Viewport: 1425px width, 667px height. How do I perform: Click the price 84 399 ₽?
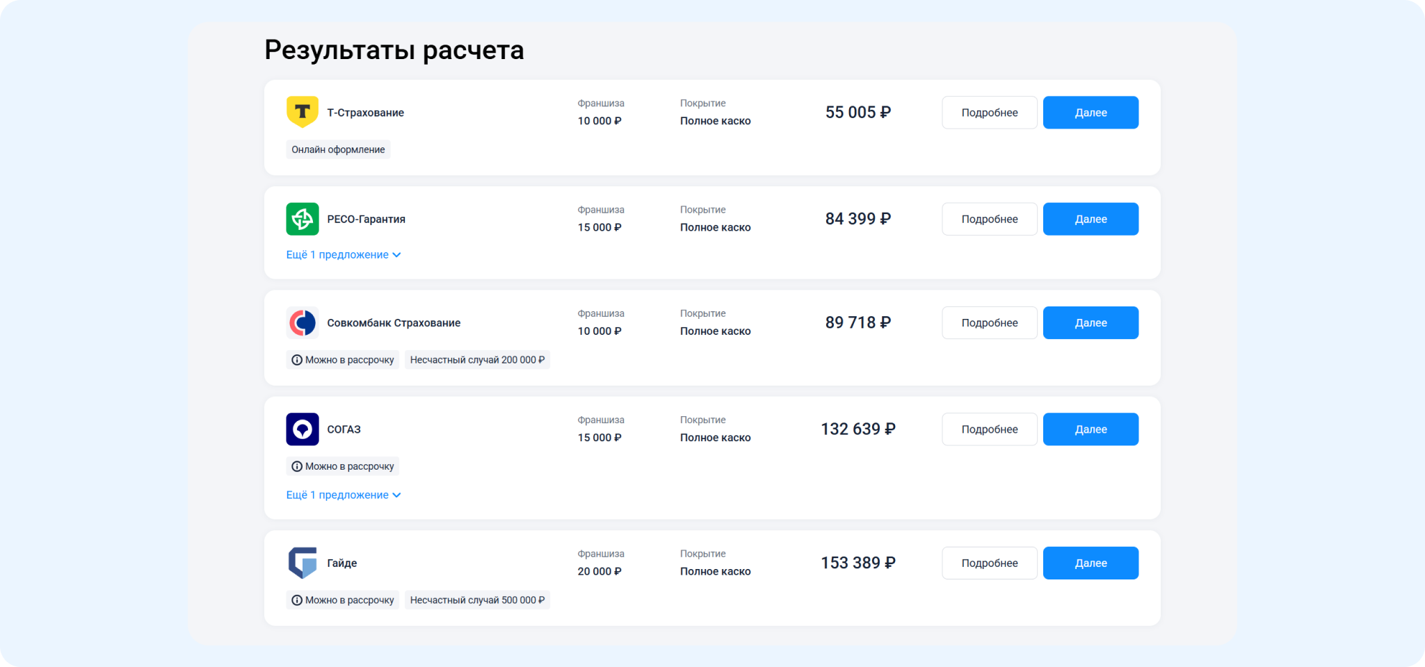[x=858, y=219]
